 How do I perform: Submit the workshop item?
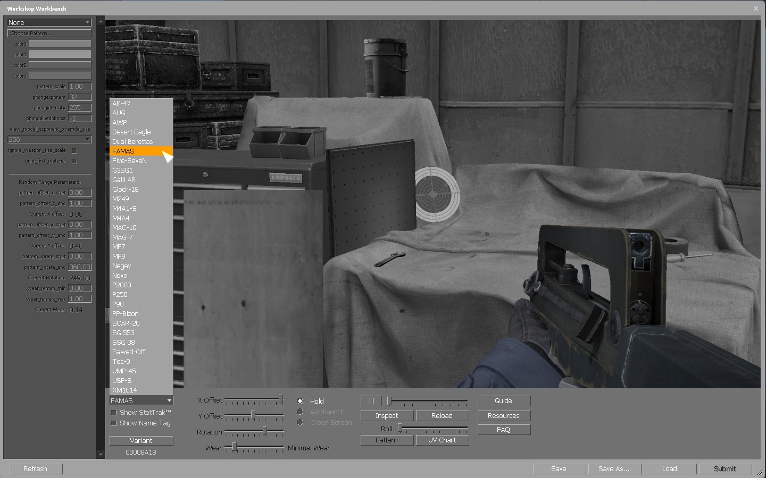coord(725,469)
